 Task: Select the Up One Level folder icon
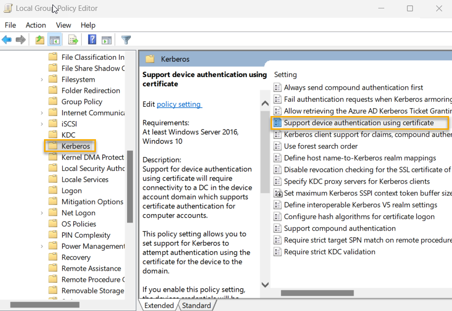(x=39, y=39)
